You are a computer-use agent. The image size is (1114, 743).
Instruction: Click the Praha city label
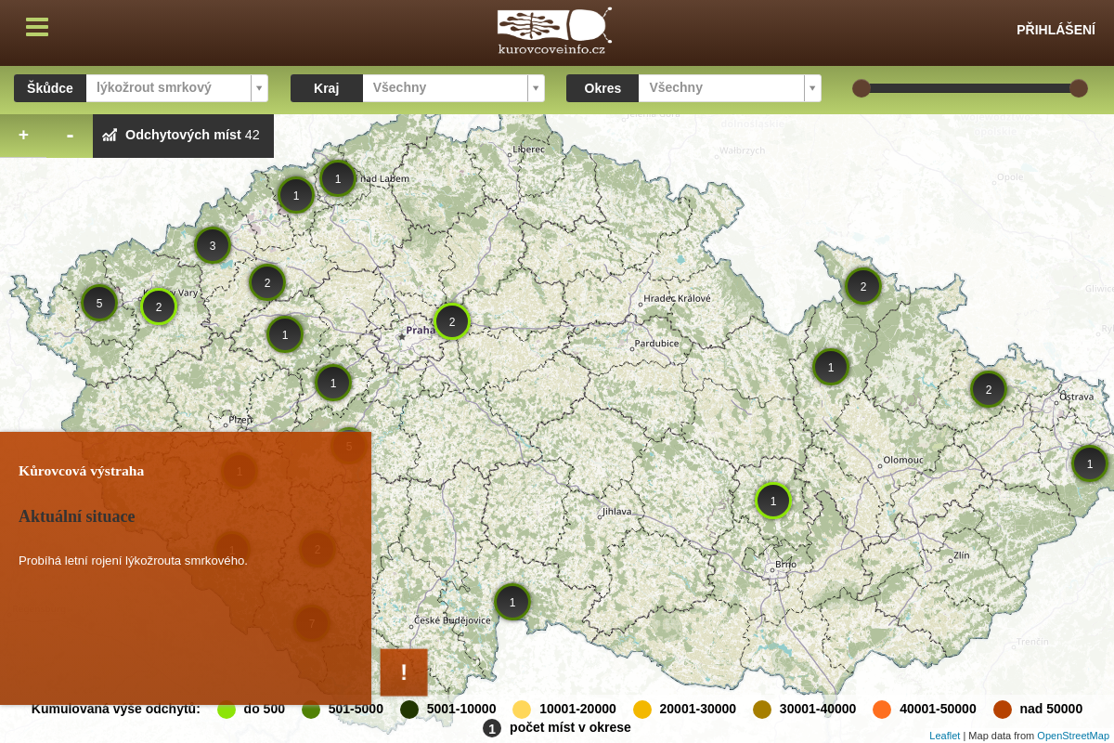coord(420,330)
